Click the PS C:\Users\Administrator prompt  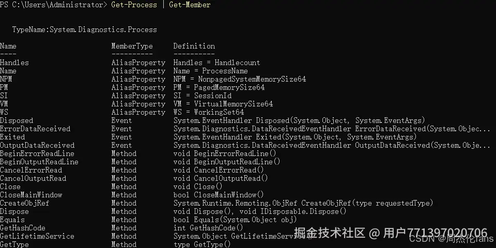click(x=53, y=5)
